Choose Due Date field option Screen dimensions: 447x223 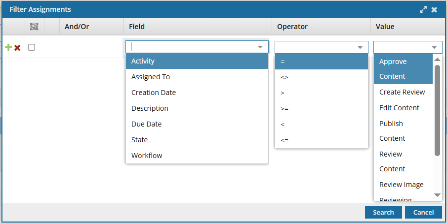(x=146, y=124)
